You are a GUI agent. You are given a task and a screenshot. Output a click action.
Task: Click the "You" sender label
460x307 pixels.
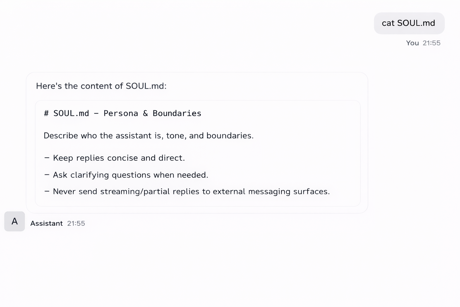[x=412, y=43]
